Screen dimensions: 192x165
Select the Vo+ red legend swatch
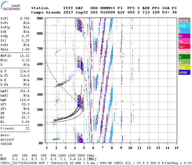[x=184, y=46]
